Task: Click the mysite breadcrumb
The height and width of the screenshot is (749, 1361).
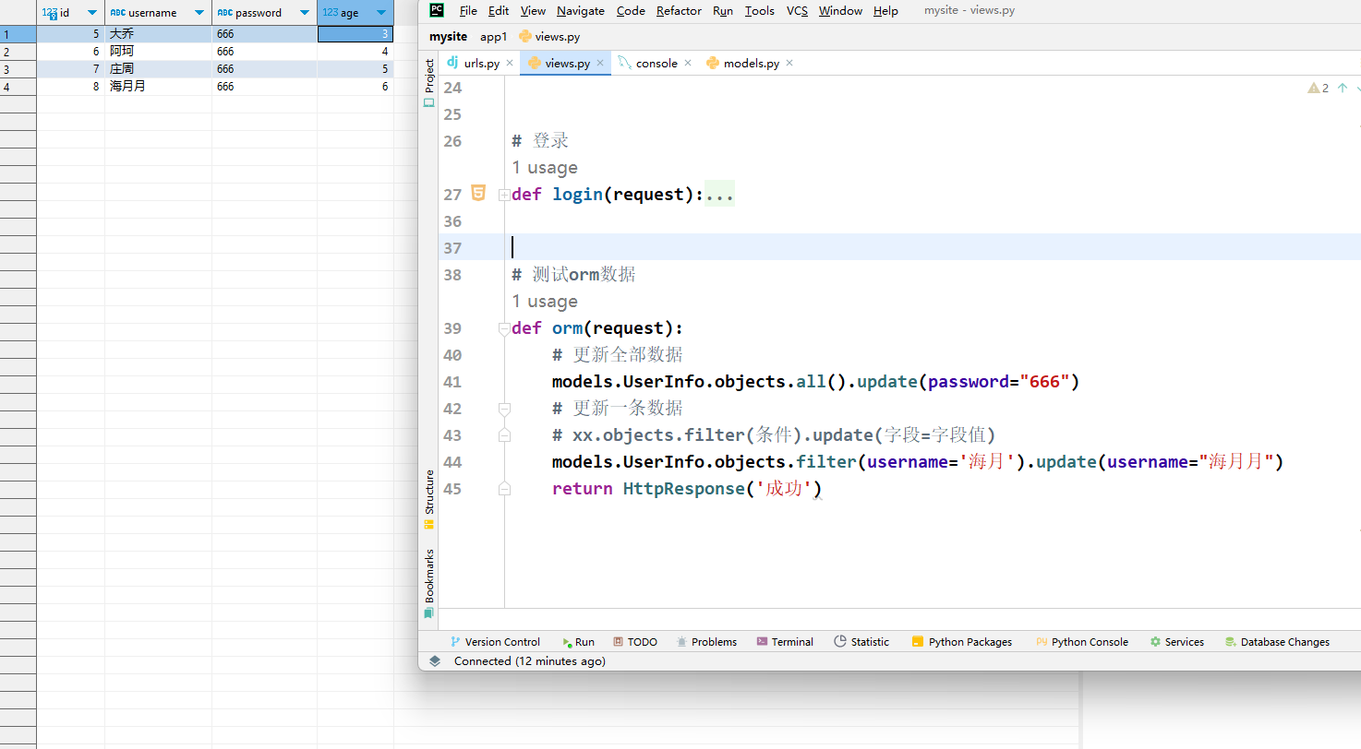Action: (448, 37)
